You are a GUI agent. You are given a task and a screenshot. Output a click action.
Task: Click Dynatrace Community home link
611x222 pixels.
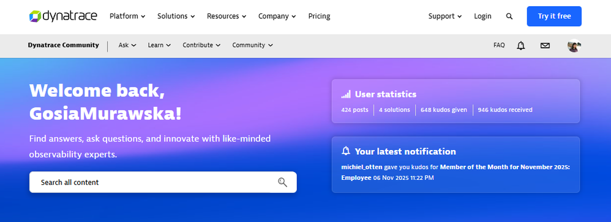pos(64,45)
